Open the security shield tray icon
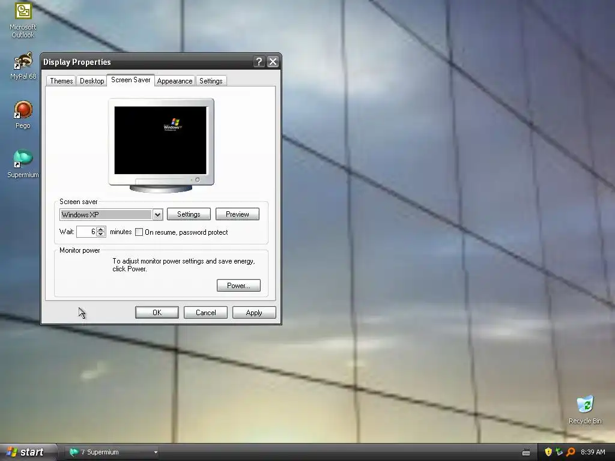 pyautogui.click(x=548, y=452)
